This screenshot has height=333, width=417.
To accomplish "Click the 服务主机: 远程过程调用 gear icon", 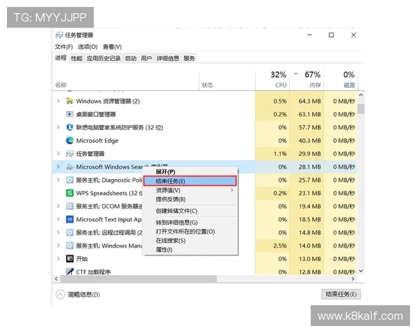I will click(69, 232).
